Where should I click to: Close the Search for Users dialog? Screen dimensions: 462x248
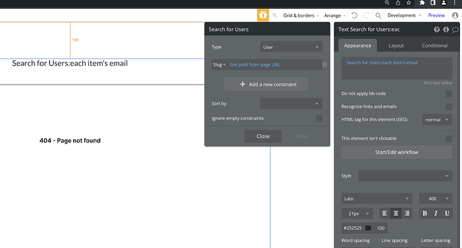pyautogui.click(x=263, y=136)
